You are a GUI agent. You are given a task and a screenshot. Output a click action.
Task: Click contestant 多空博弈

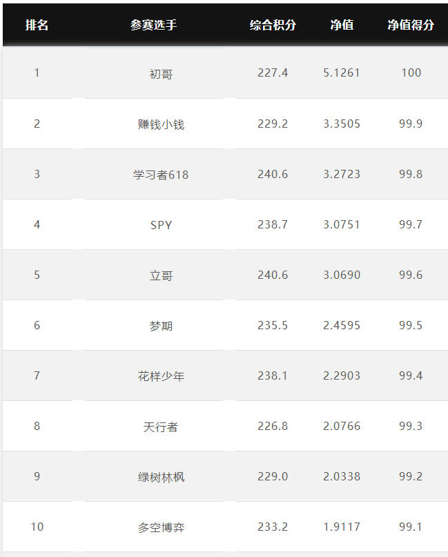tap(161, 527)
